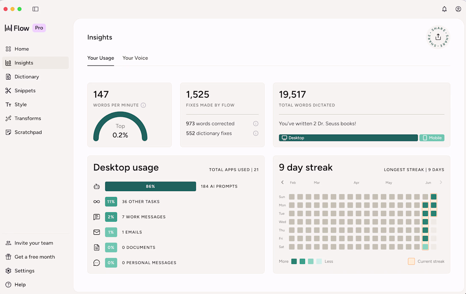Open Transforms in sidebar
Image resolution: width=466 pixels, height=294 pixels.
[x=35, y=118]
